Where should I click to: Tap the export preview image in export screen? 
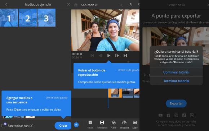coord(176,46)
